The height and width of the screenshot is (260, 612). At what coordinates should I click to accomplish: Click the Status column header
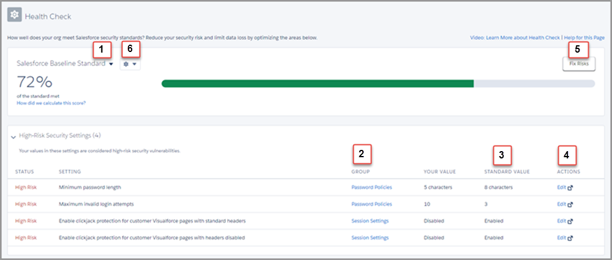coord(24,171)
